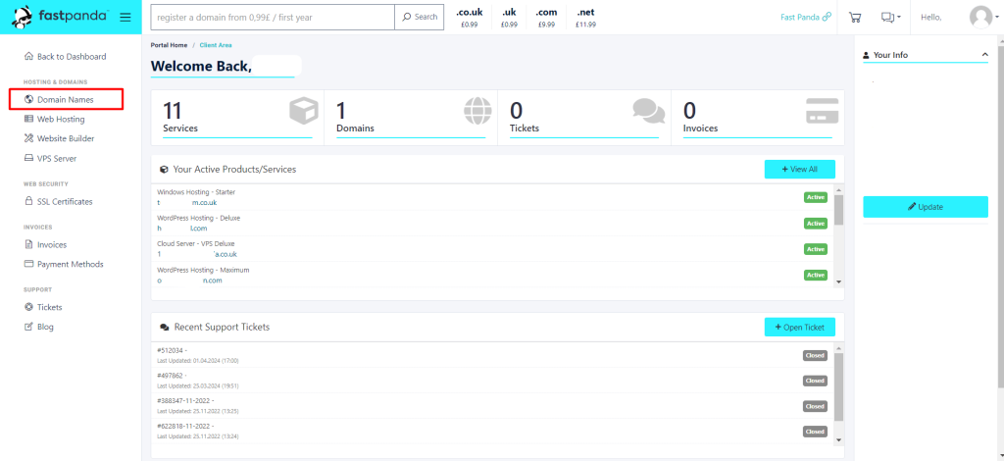The height and width of the screenshot is (461, 1004).
Task: Click the user avatar profile picture
Action: pyautogui.click(x=980, y=17)
